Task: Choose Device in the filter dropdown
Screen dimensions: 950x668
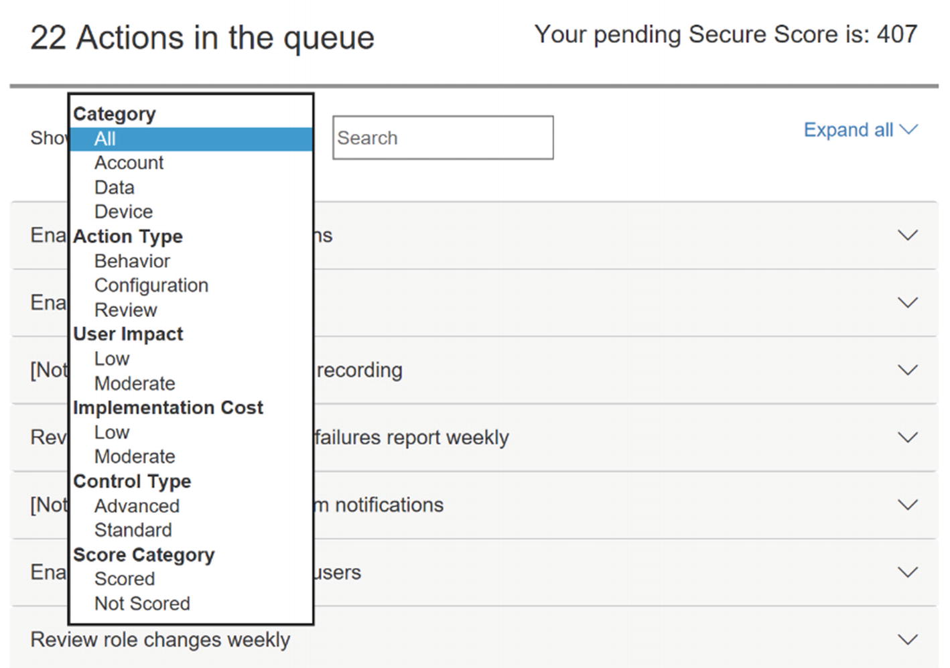Action: click(123, 212)
